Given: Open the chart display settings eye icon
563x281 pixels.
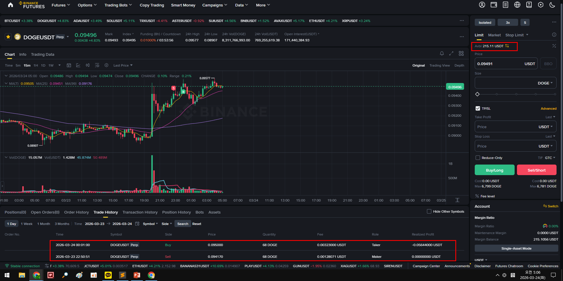Looking at the screenshot, I should click(97, 65).
